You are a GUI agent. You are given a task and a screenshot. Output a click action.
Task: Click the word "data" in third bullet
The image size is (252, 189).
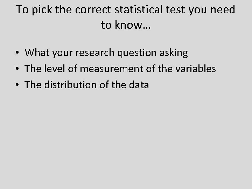[139, 85]
